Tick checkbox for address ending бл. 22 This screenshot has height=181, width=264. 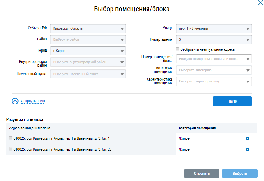point(11,149)
